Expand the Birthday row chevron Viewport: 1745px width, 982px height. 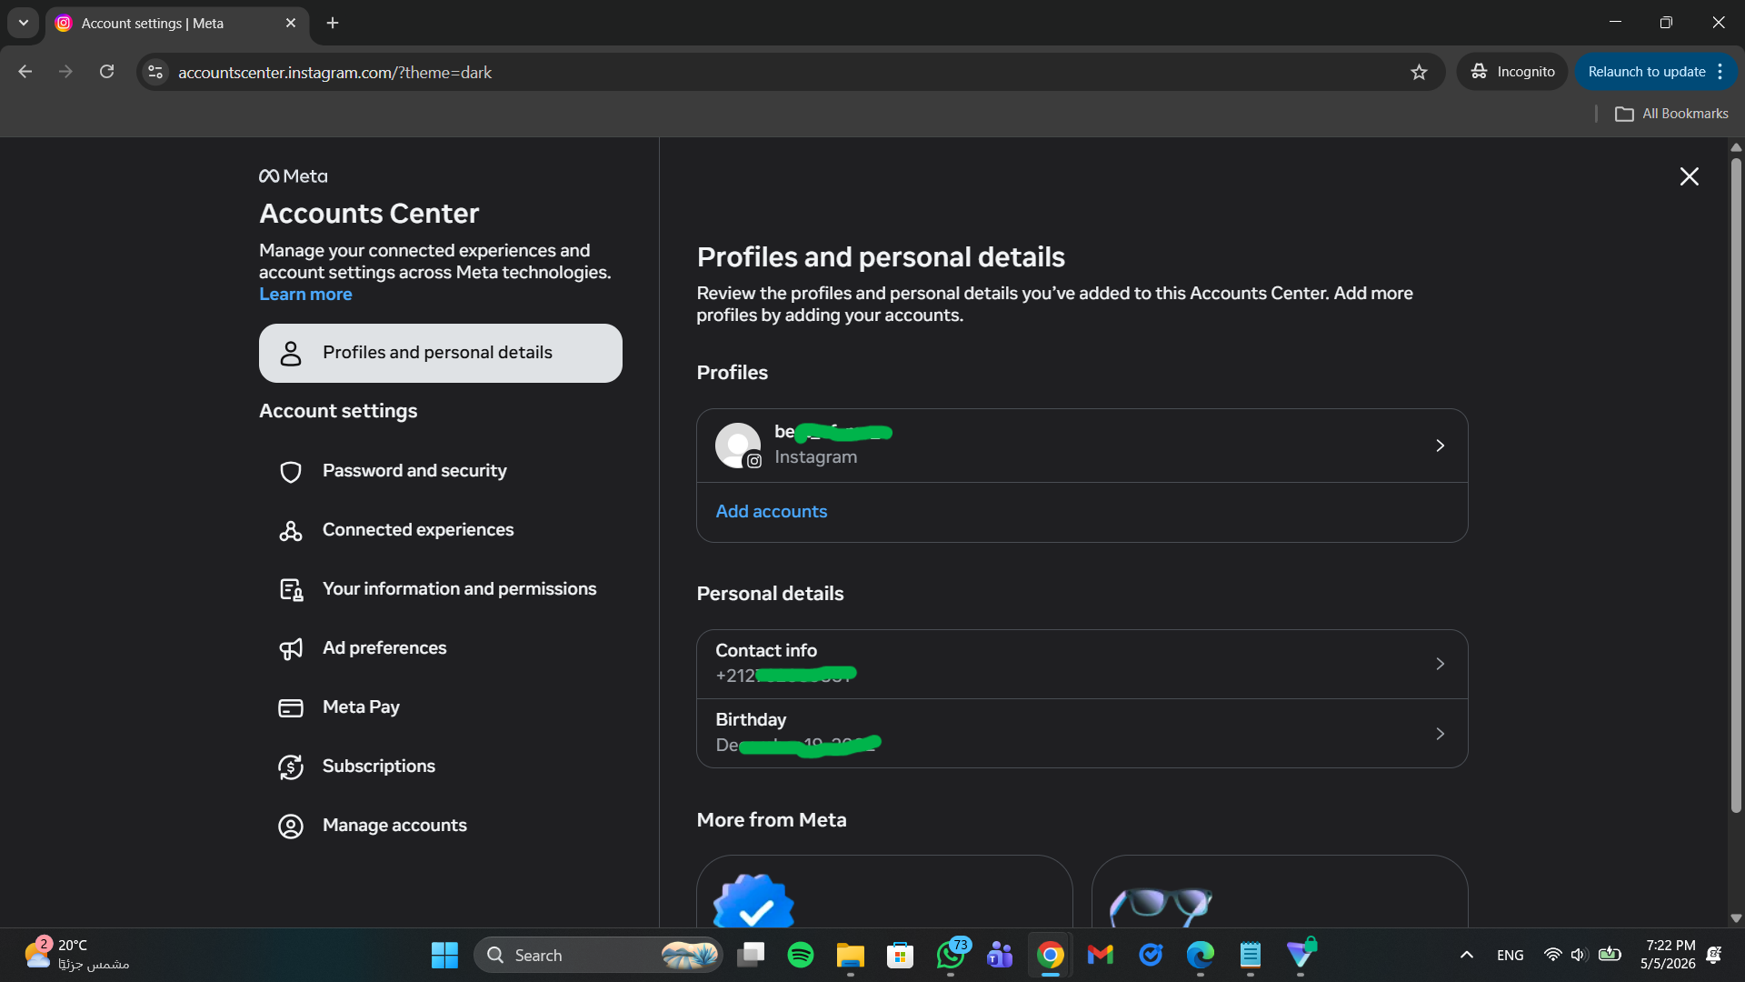(x=1440, y=734)
